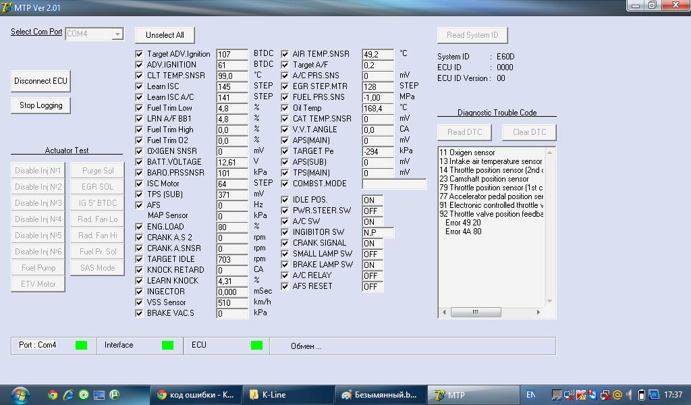The width and height of the screenshot is (691, 405).
Task: Uncheck Target ADV.Ignition checkbox
Action: (139, 54)
